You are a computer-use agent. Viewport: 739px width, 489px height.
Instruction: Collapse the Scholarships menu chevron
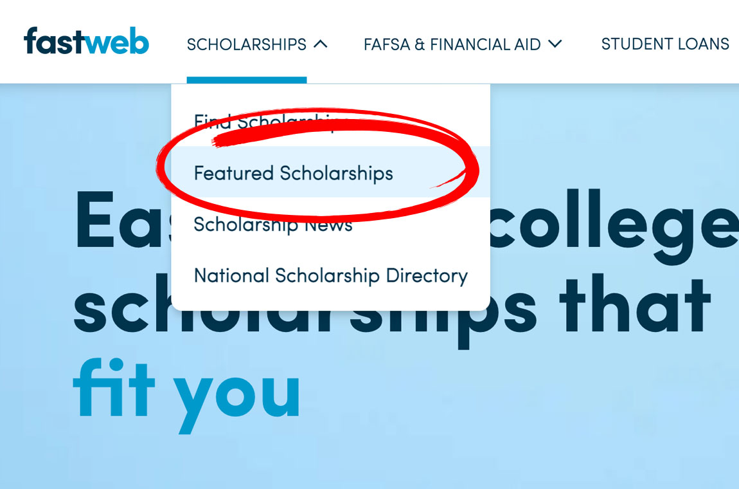(x=320, y=44)
